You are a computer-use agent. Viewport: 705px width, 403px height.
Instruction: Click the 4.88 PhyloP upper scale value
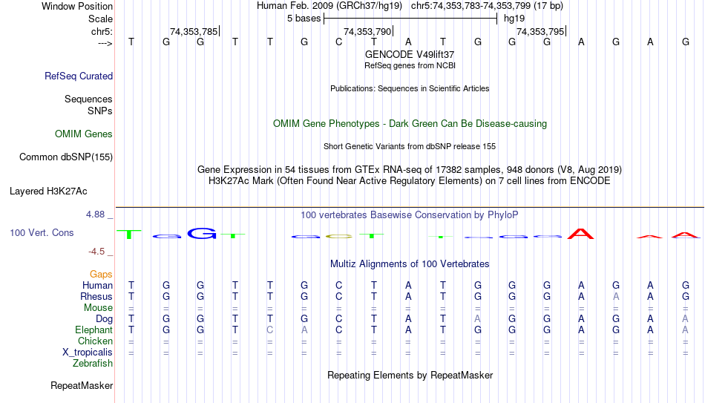click(95, 214)
